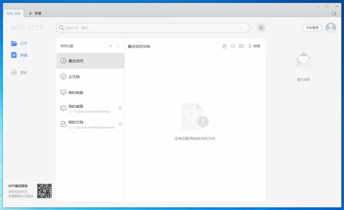The width and height of the screenshot is (344, 210).
Task: Focus the document search field
Action: tap(153, 28)
